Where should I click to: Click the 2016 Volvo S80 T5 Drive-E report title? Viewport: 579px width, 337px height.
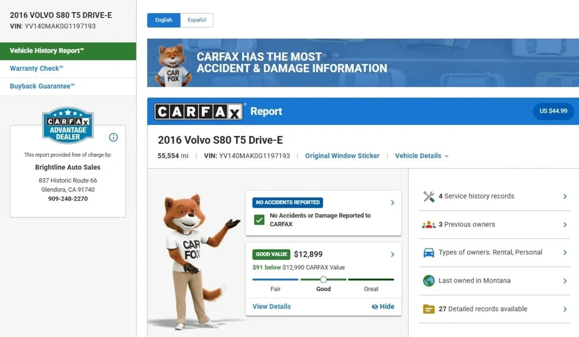click(x=220, y=140)
